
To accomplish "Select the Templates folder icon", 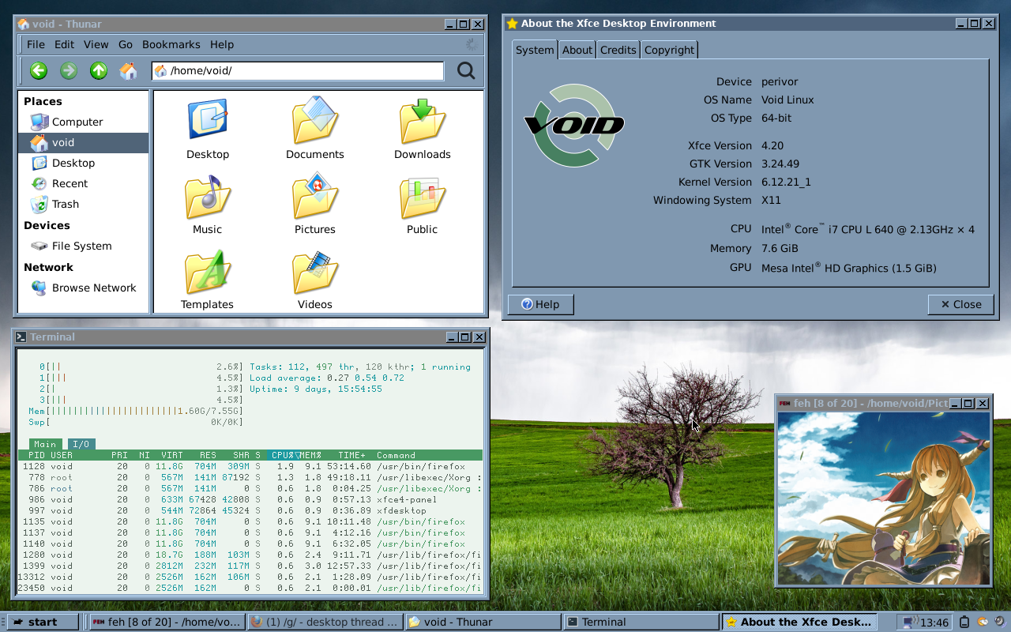I will 208,272.
